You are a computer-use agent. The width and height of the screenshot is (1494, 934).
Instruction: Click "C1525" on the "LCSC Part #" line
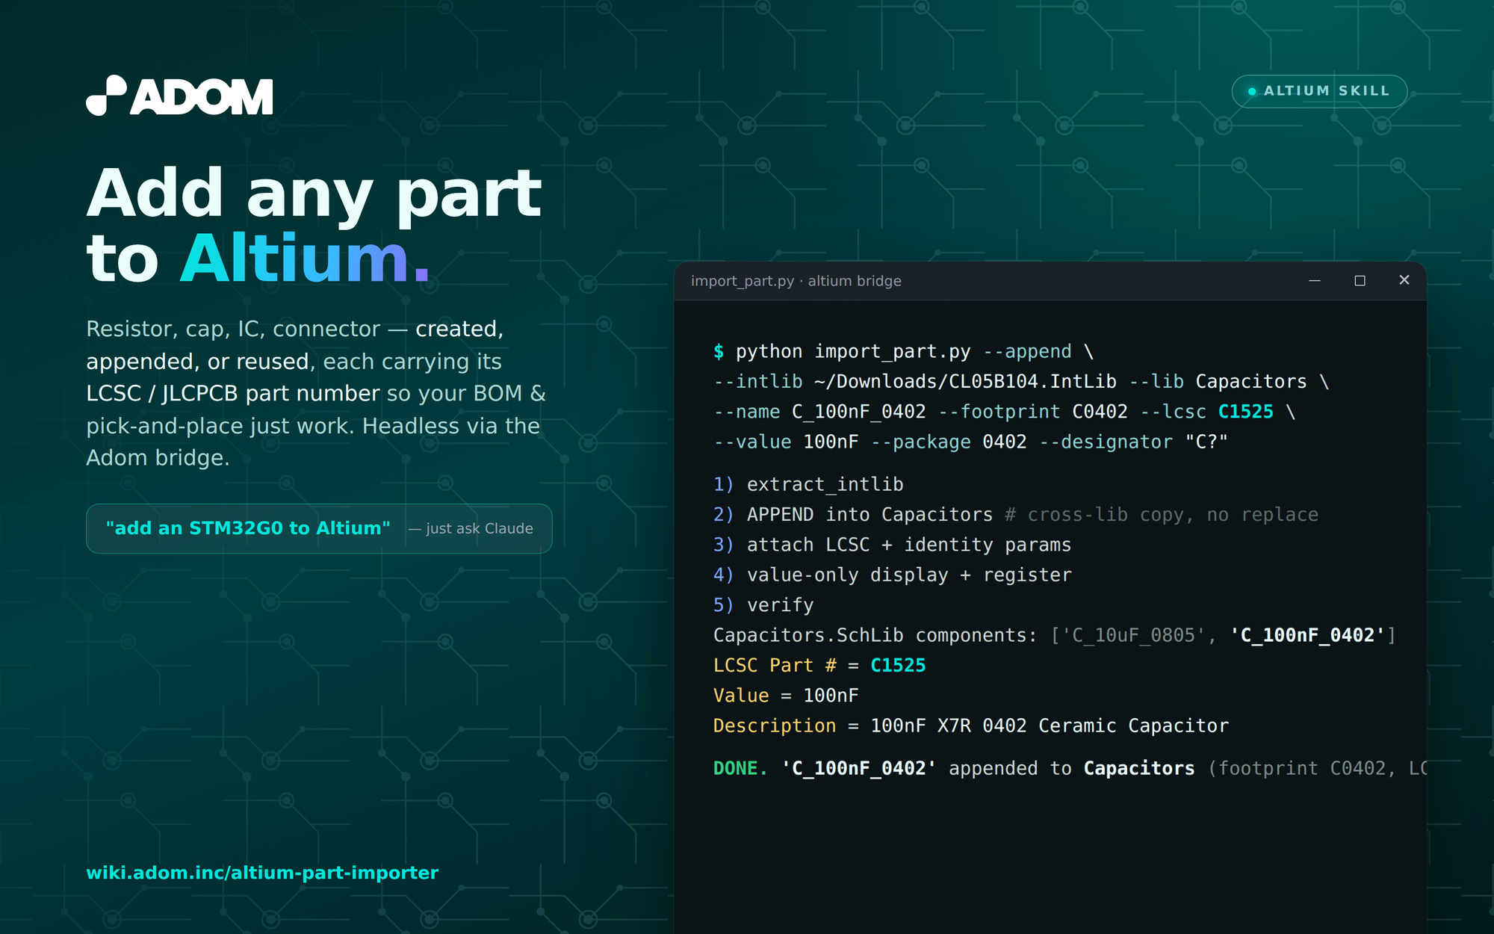pos(898,666)
